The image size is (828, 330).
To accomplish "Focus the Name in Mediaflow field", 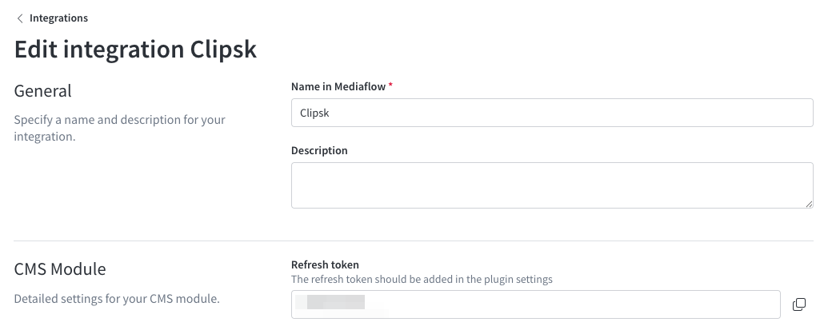I will click(x=552, y=113).
